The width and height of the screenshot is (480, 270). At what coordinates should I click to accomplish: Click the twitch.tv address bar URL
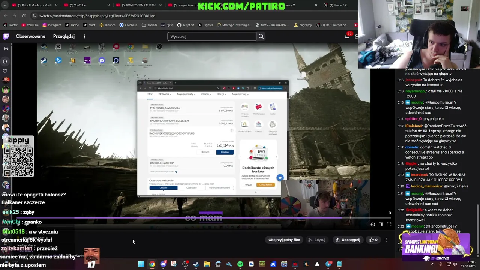(97, 16)
